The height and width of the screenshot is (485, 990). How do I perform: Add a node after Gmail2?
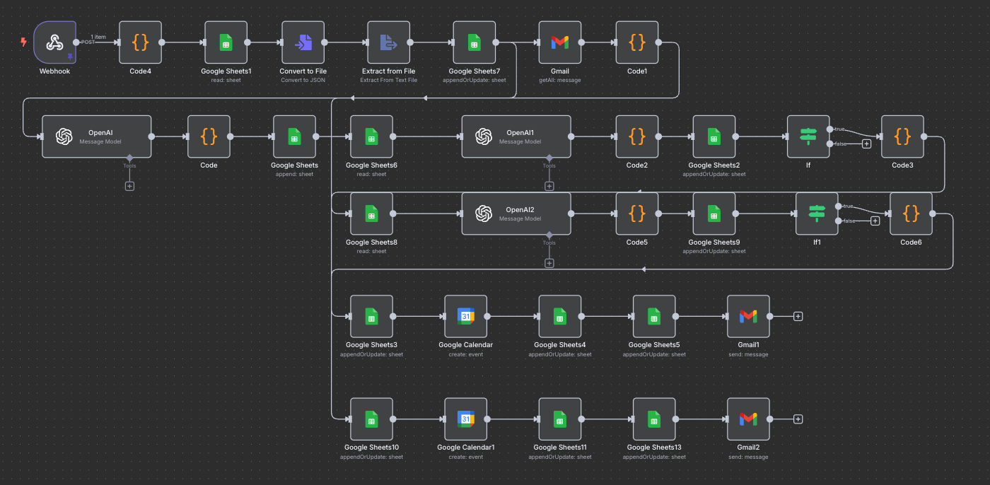(x=798, y=419)
